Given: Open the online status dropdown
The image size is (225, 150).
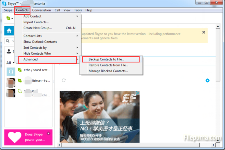Looking at the screenshot, I should (x=10, y=18).
